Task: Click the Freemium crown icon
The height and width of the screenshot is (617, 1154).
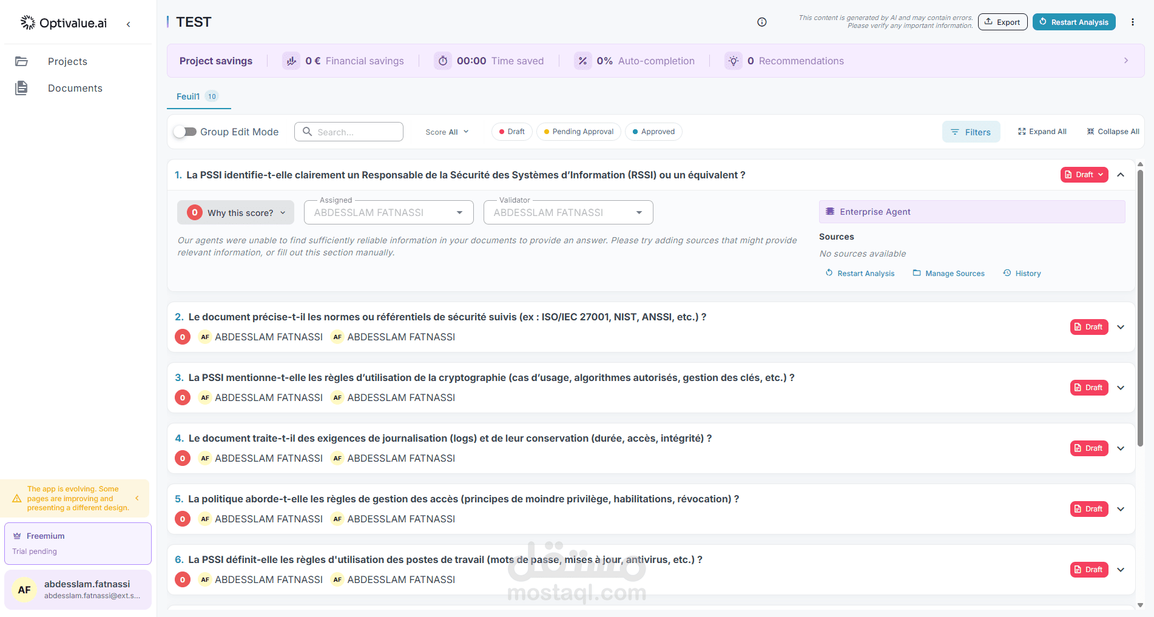Action: pyautogui.click(x=17, y=536)
